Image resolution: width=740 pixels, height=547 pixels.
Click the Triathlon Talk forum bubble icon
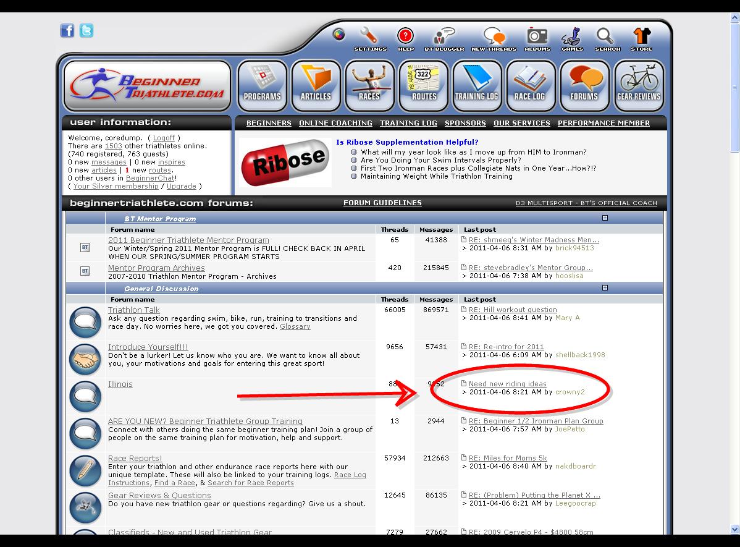pyautogui.click(x=85, y=322)
